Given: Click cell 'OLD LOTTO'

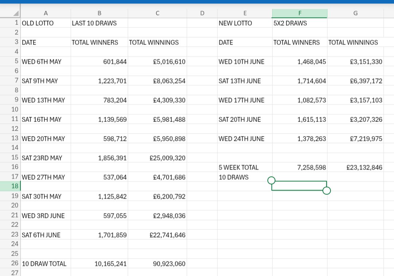Looking at the screenshot, I should click(46, 23).
